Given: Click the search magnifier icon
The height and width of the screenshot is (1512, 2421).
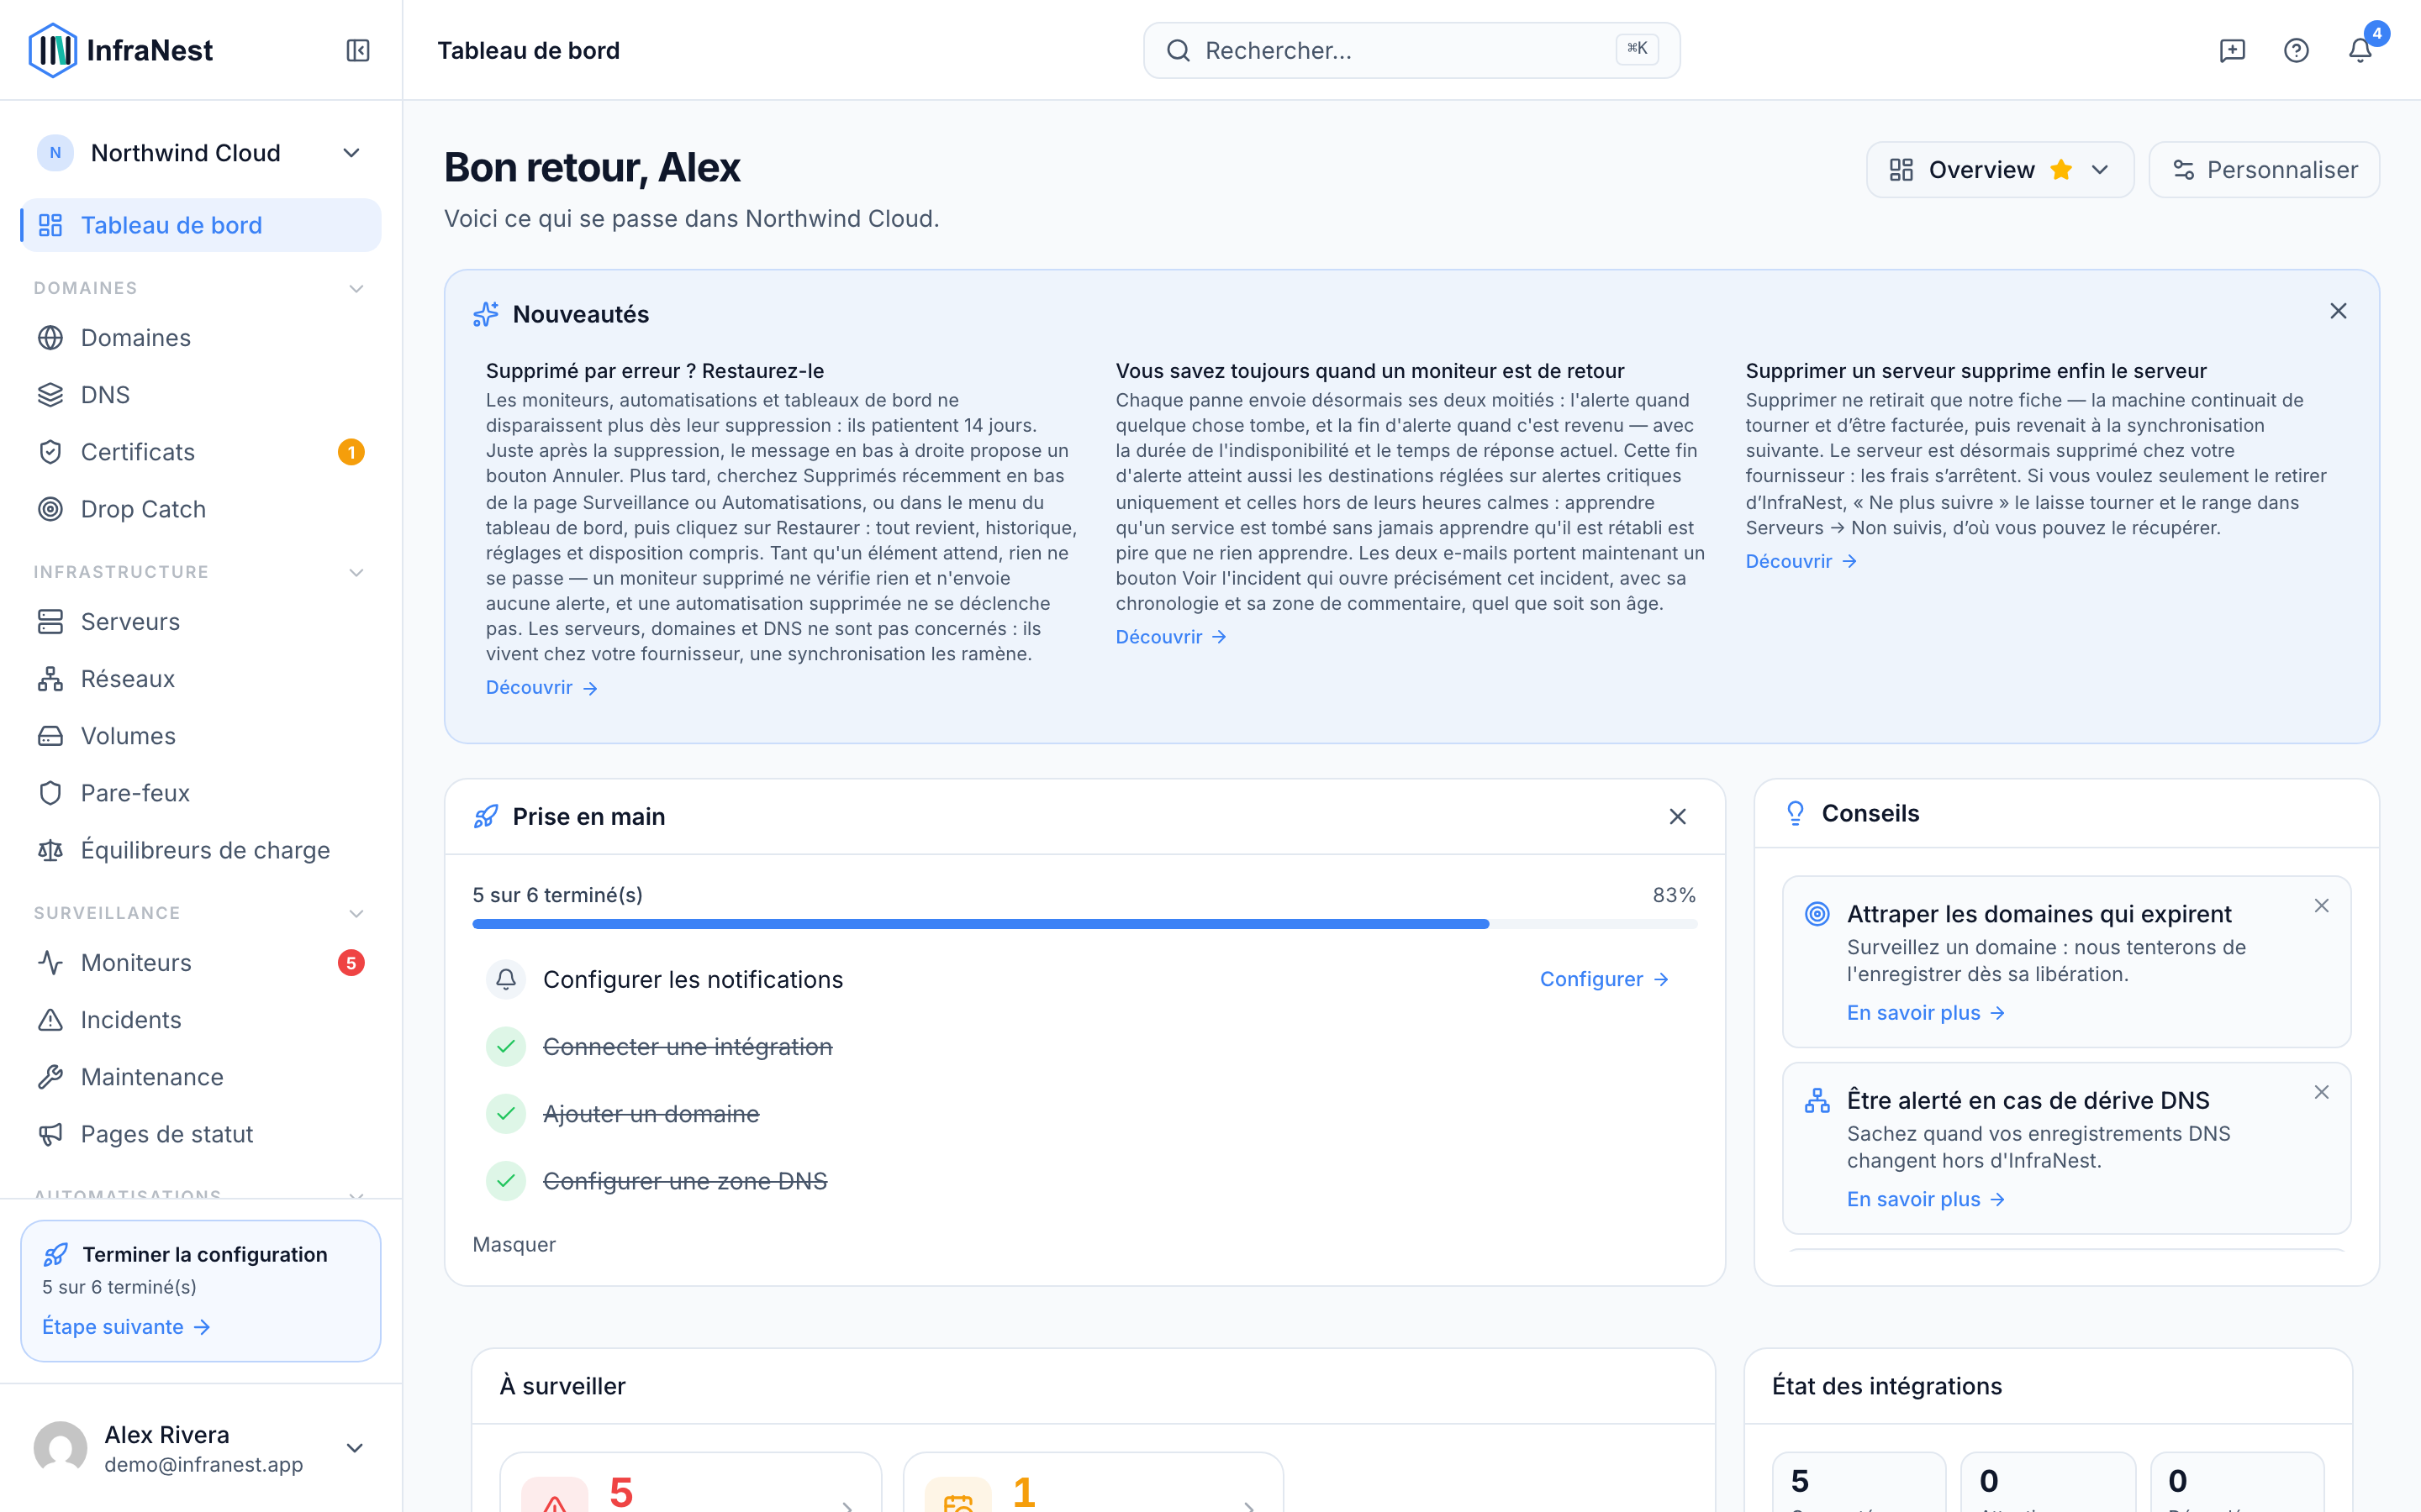Looking at the screenshot, I should click(x=1179, y=50).
